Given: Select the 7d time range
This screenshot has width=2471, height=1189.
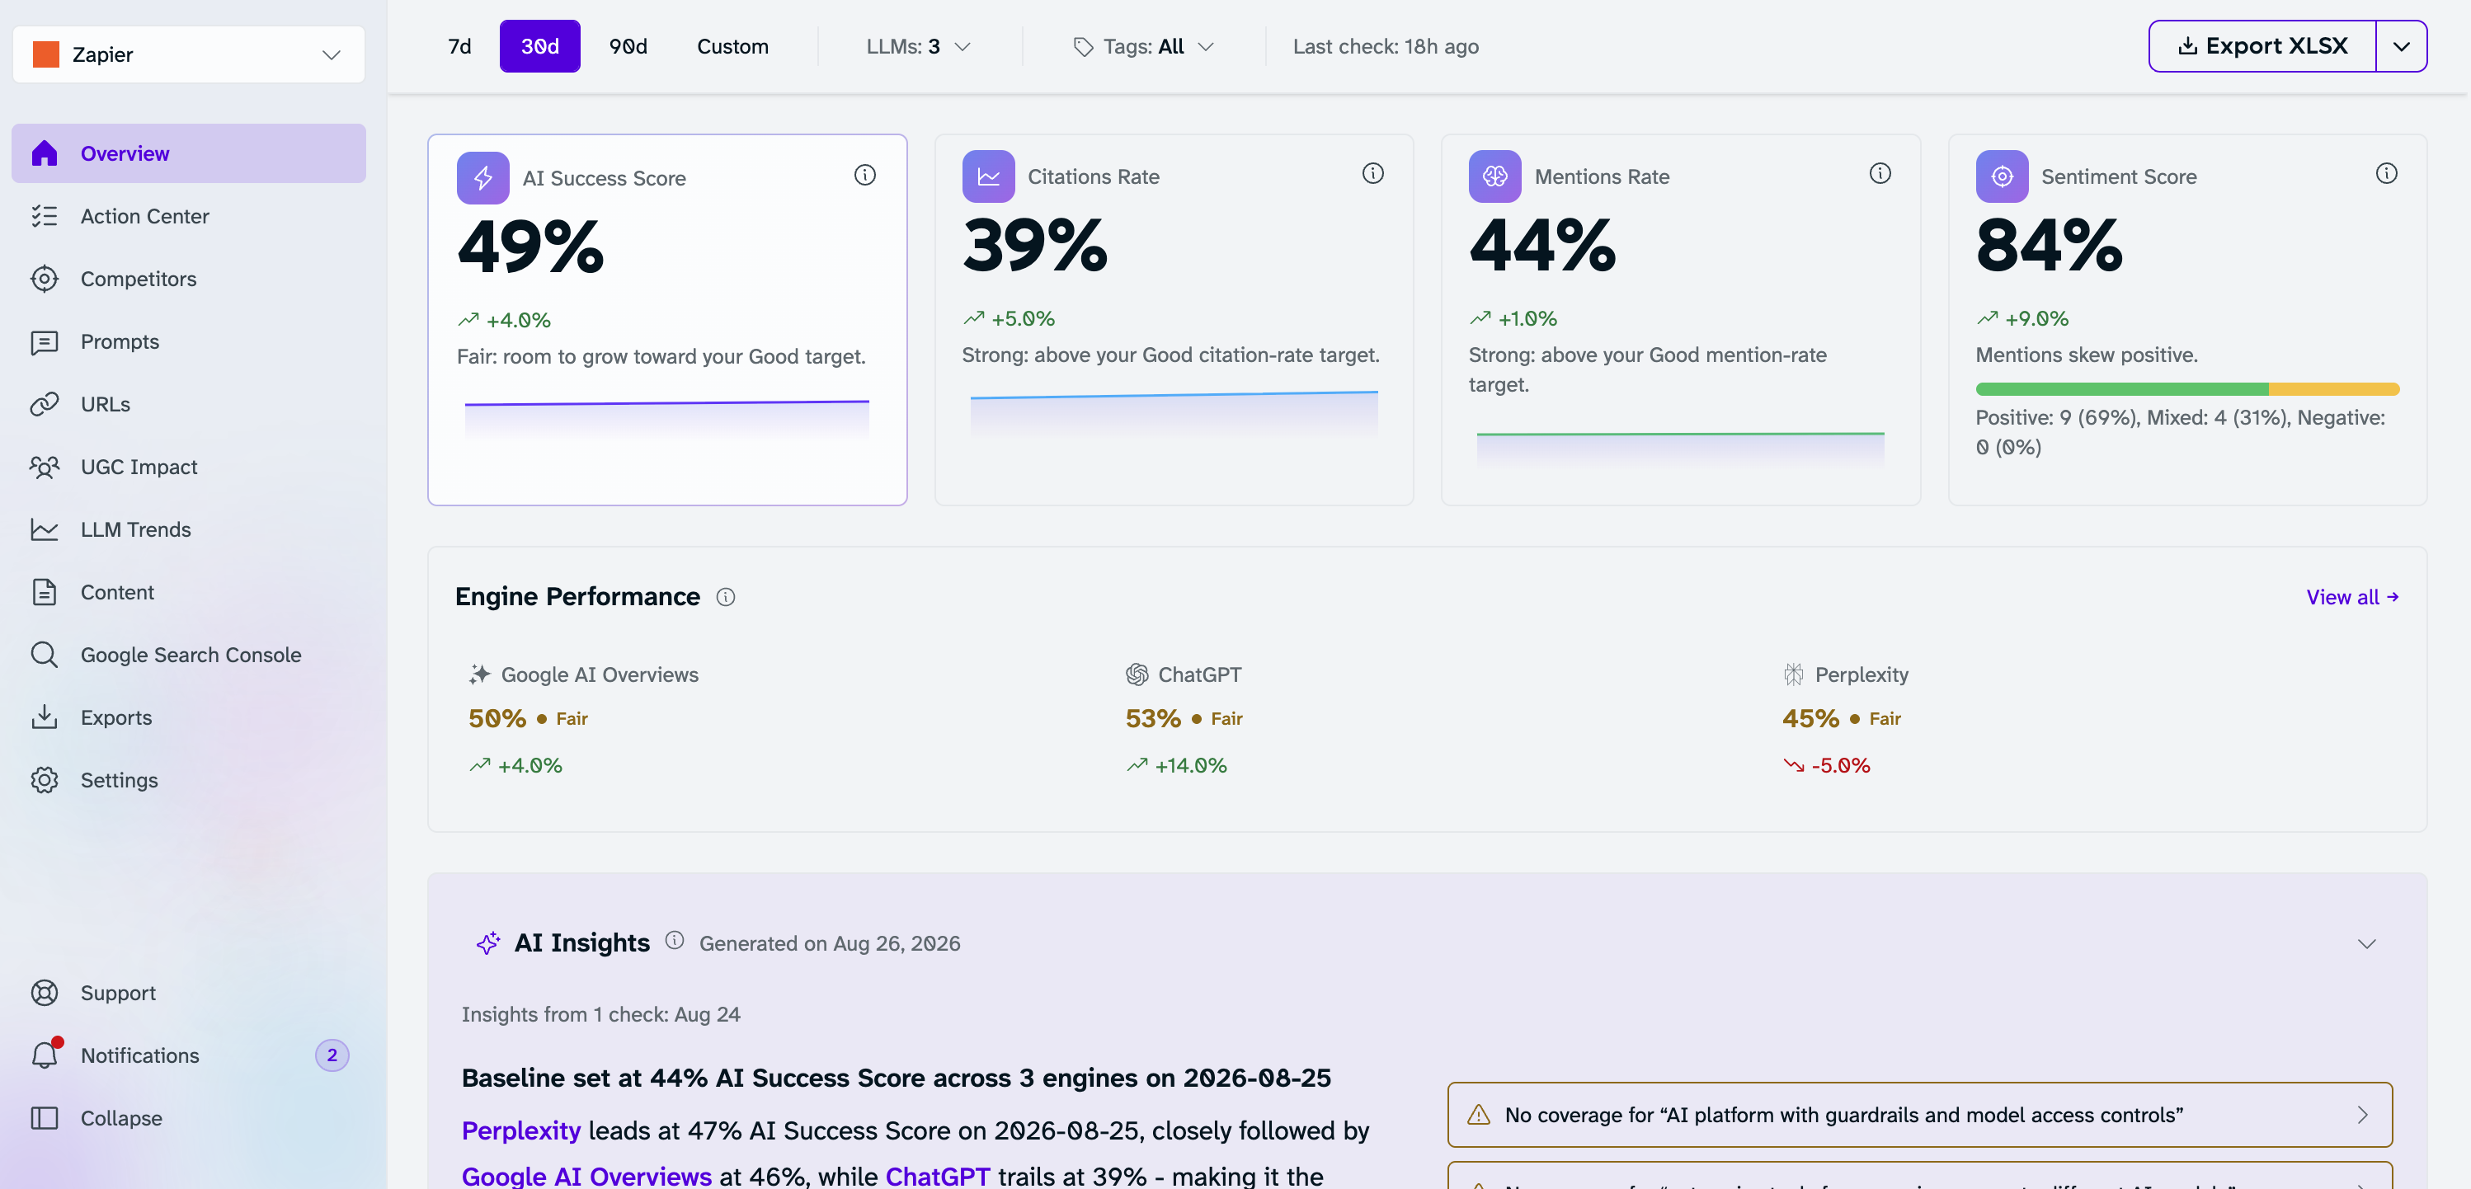Looking at the screenshot, I should tap(459, 46).
